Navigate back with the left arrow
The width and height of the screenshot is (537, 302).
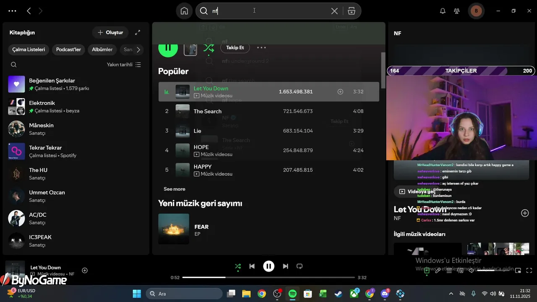(29, 11)
